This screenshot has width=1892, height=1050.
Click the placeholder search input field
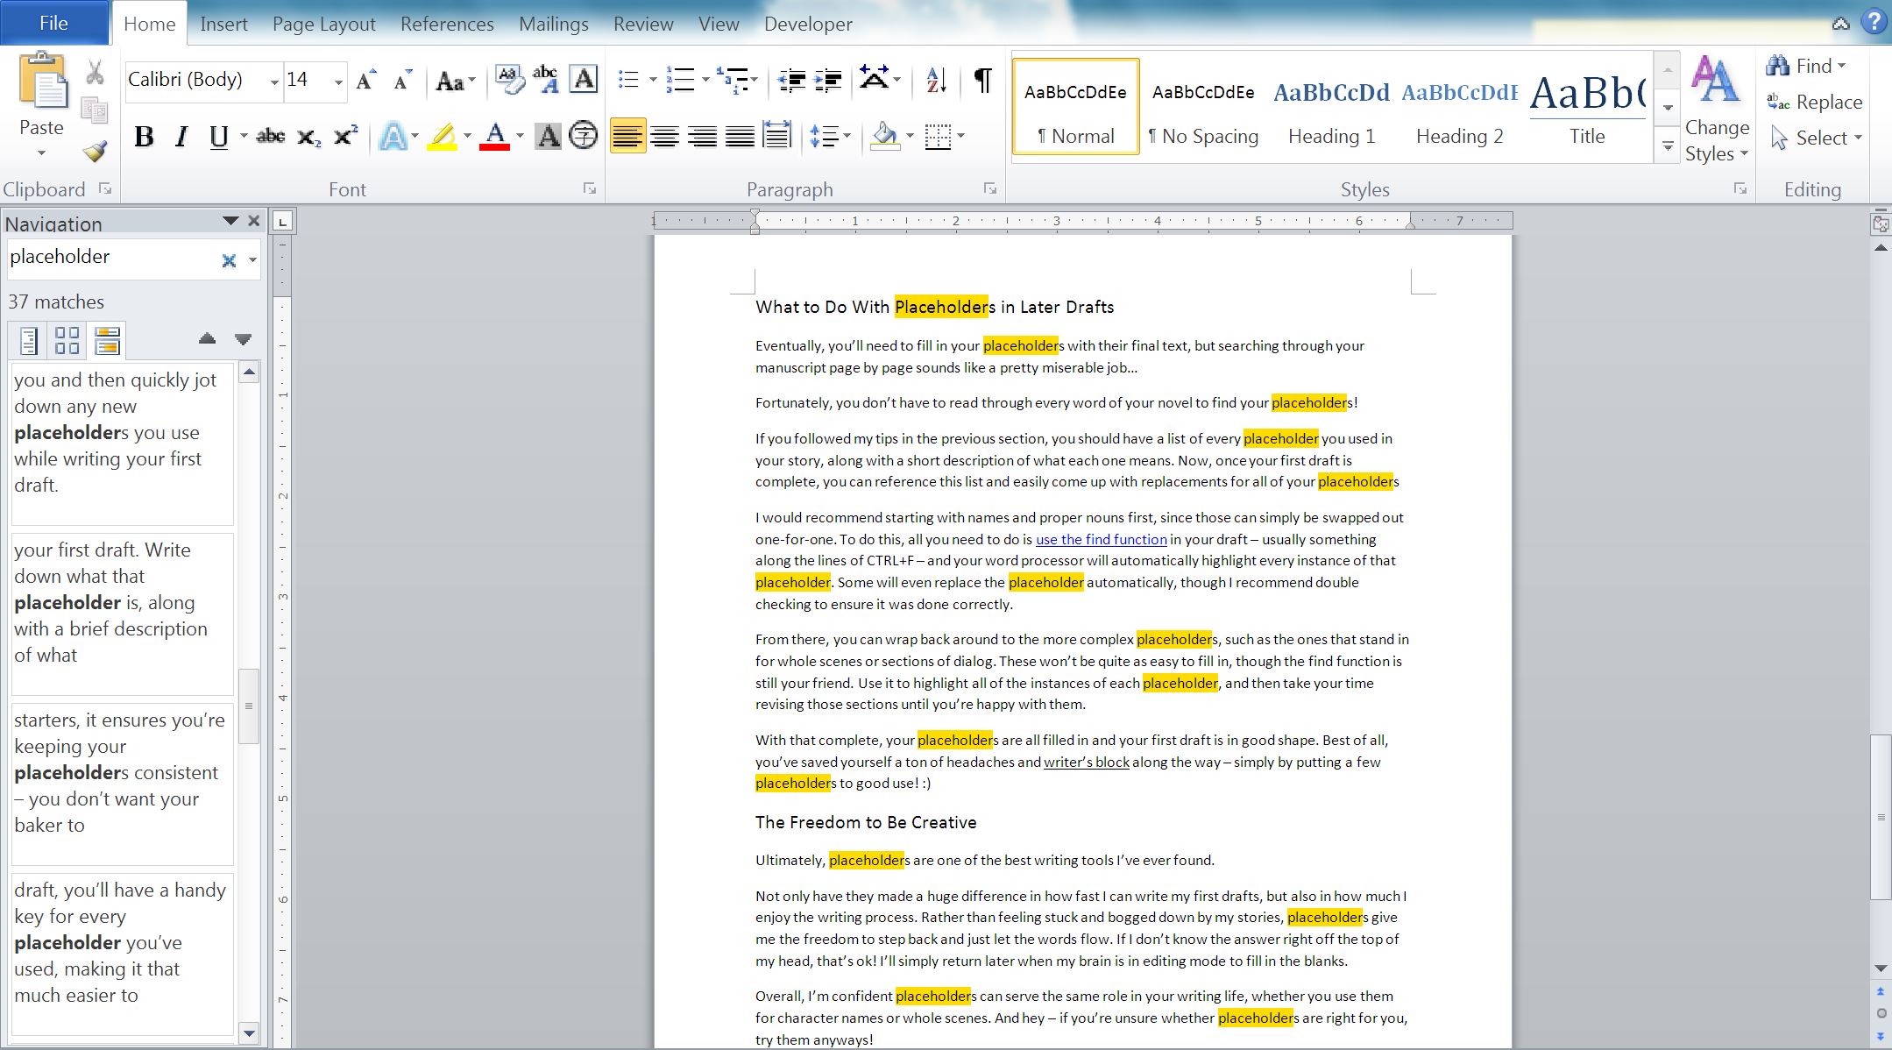tap(112, 258)
